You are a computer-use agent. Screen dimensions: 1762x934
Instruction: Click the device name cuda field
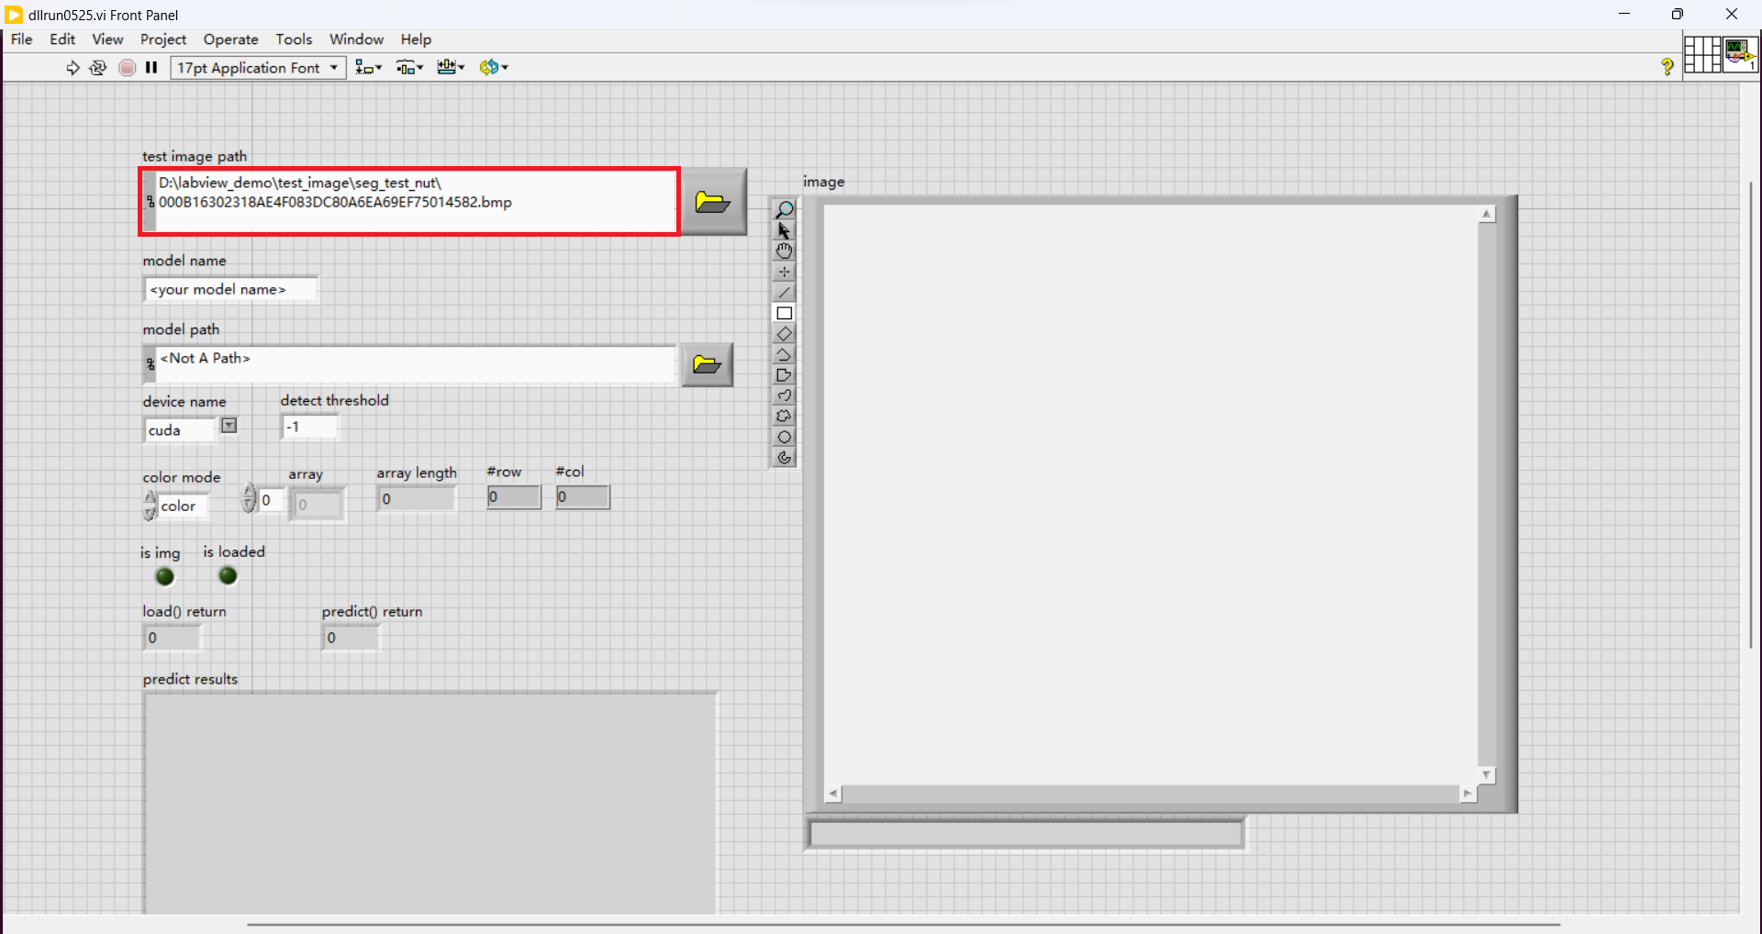point(180,429)
